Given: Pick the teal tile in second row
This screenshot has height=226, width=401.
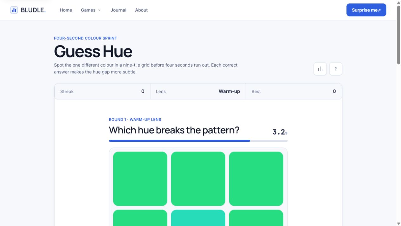Looking at the screenshot, I should 198,218.
